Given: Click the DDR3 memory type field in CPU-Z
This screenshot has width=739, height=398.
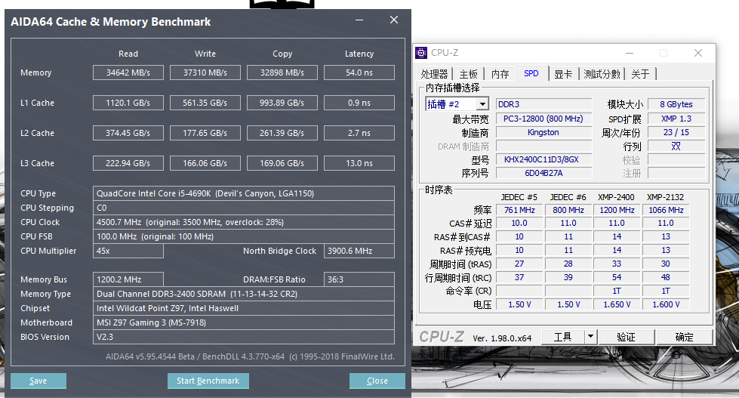Looking at the screenshot, I should (x=544, y=104).
